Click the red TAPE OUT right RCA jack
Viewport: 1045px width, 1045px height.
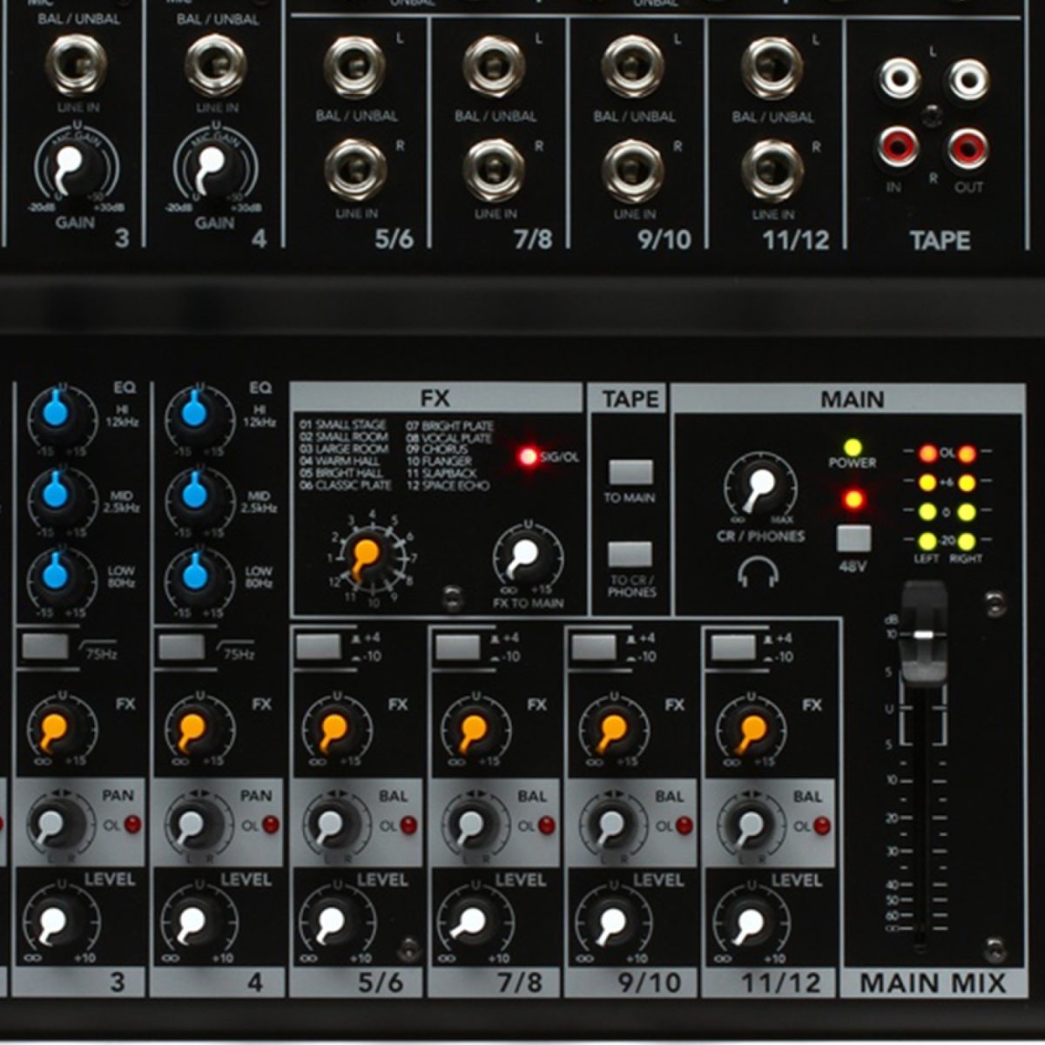(x=967, y=147)
